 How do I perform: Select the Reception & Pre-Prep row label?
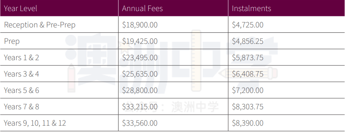(40, 25)
